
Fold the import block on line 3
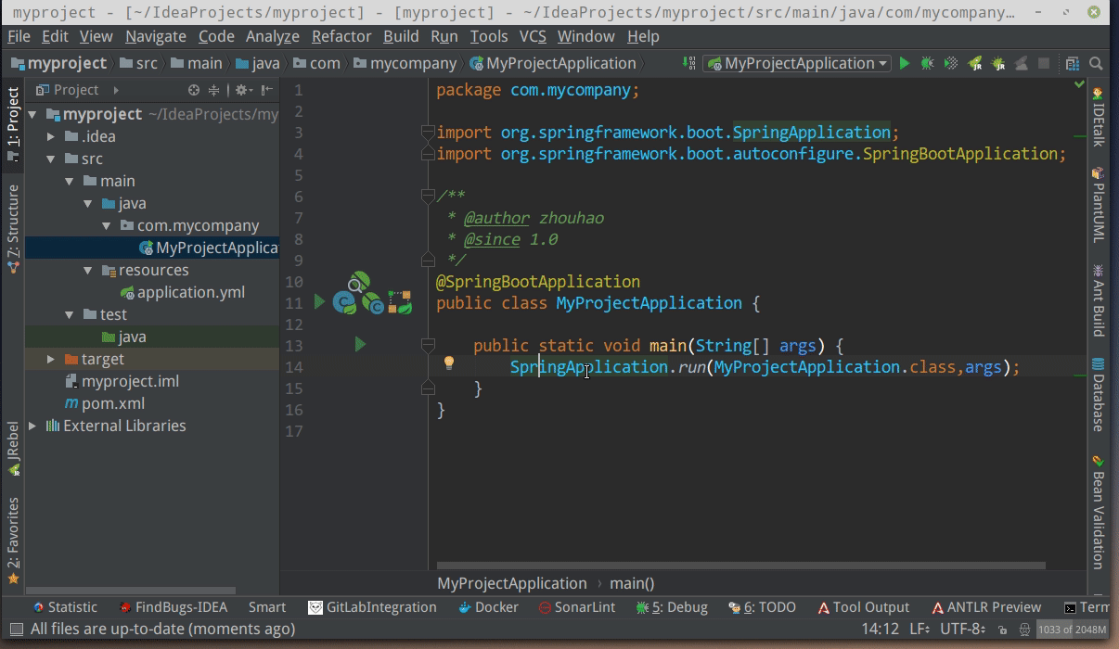coord(428,132)
